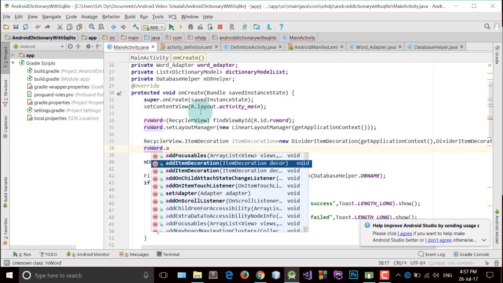
Task: Click the Paste toolbar icon
Action: (x=79, y=27)
